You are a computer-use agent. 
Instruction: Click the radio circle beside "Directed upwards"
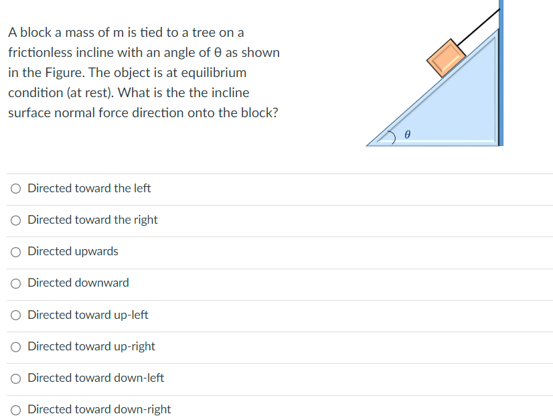pos(15,252)
